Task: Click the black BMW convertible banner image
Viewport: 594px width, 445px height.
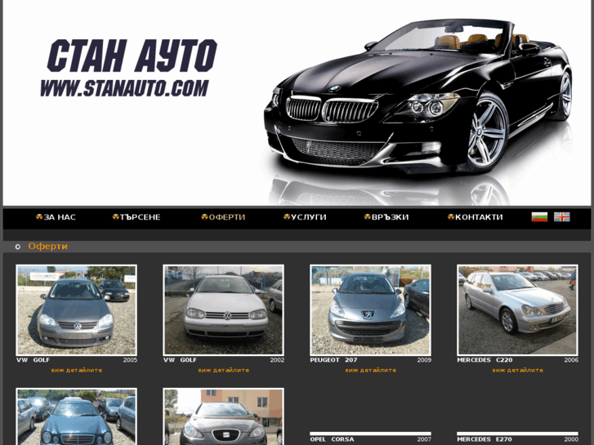Action: click(418, 96)
